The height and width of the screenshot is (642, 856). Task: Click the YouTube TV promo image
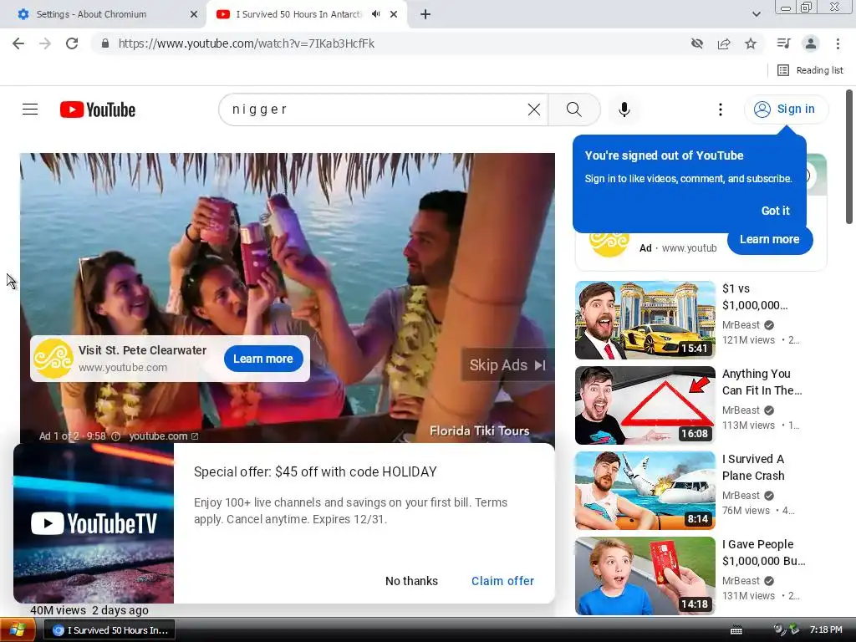tap(94, 523)
